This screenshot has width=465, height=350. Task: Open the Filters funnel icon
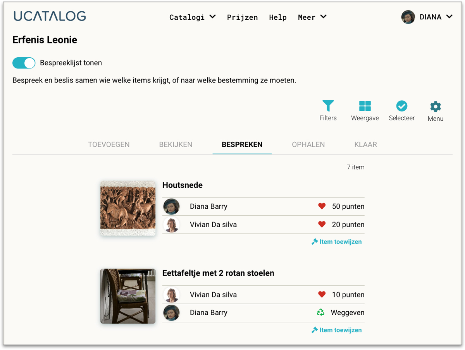[328, 106]
